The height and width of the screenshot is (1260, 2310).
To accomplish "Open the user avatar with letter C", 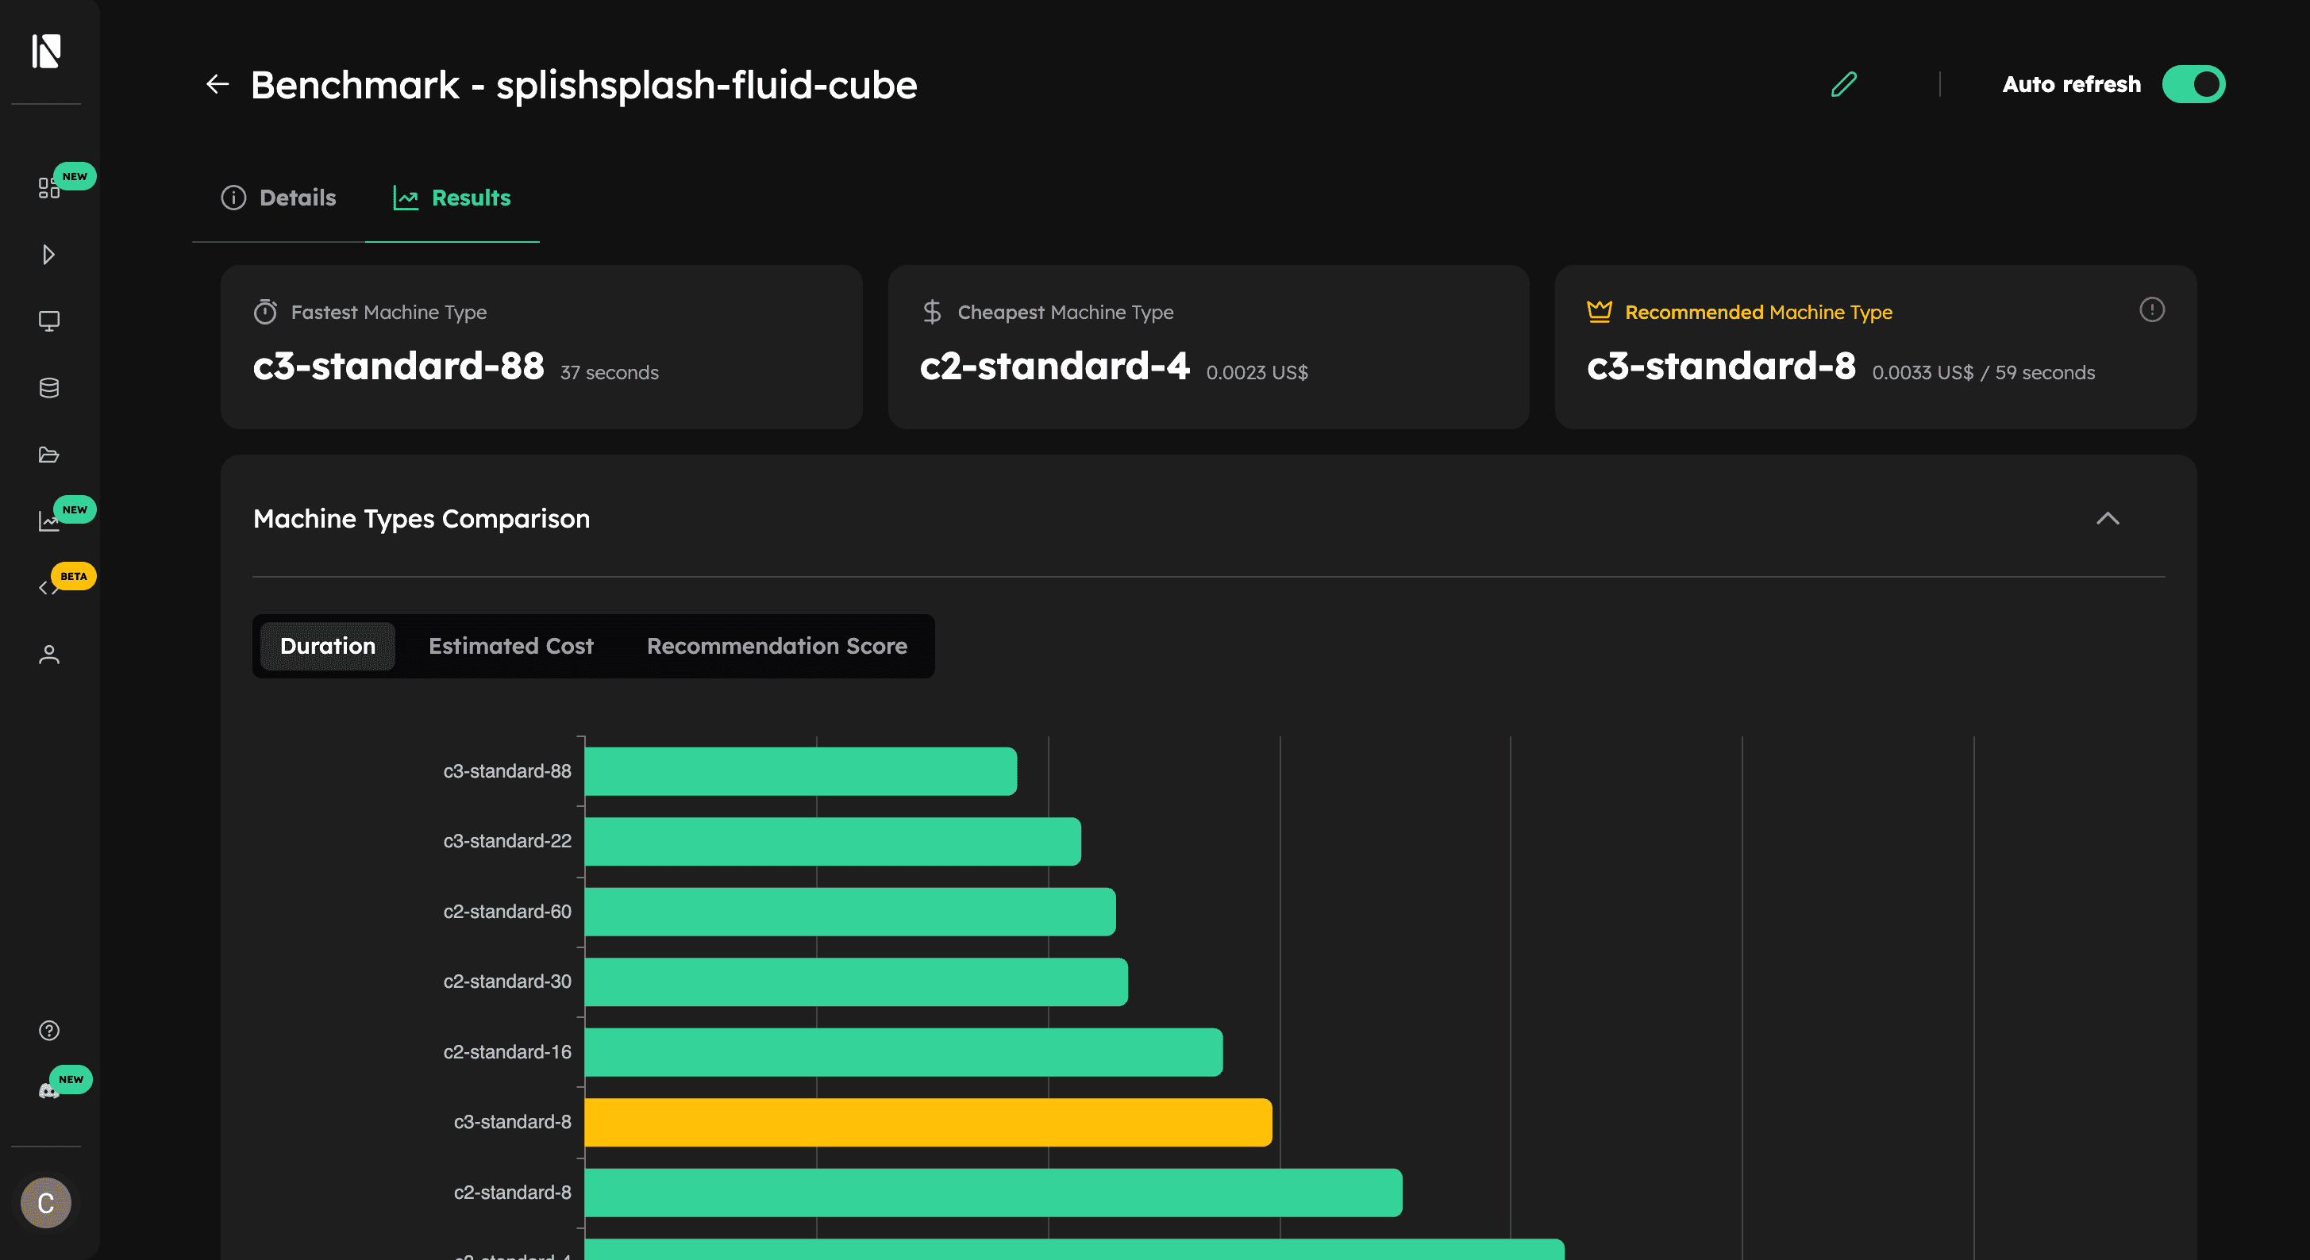I will coord(46,1203).
